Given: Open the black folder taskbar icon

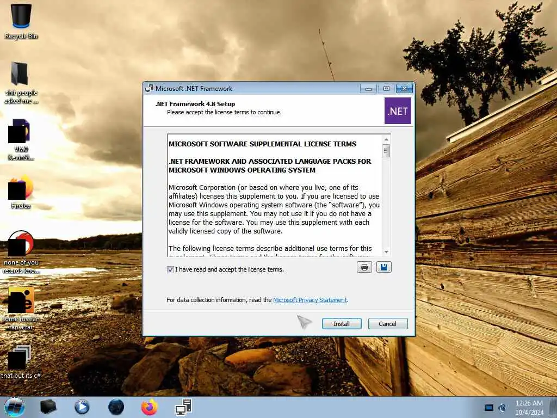Looking at the screenshot, I should (48, 407).
